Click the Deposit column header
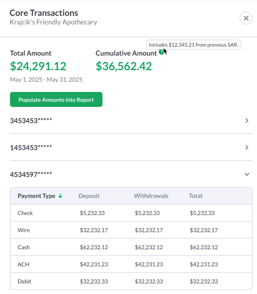This screenshot has width=257, height=294. pyautogui.click(x=89, y=196)
